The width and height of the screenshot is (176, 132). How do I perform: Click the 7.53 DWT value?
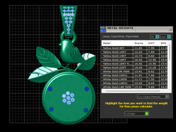(151, 79)
